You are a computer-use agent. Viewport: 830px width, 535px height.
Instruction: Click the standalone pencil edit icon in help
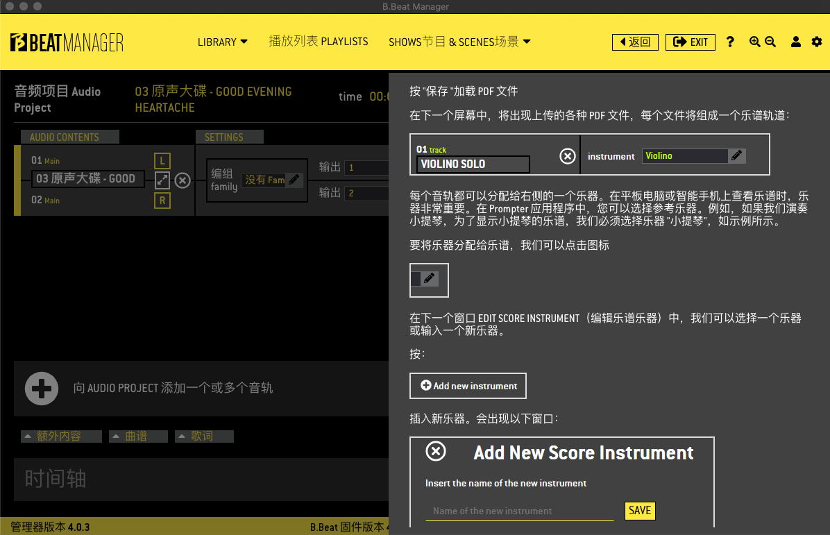click(x=430, y=278)
